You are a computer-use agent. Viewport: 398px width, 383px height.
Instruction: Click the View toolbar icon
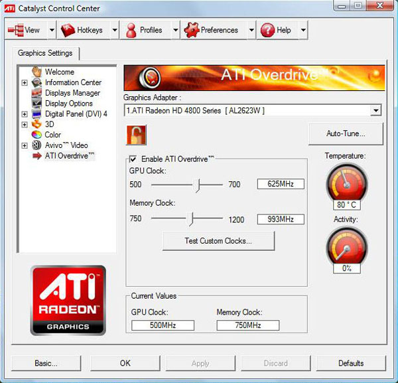pyautogui.click(x=16, y=30)
